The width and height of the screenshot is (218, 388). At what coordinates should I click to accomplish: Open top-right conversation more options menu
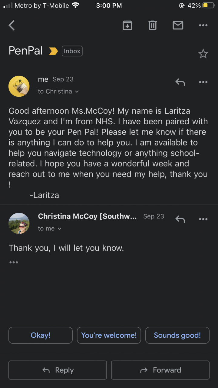pos(203,25)
